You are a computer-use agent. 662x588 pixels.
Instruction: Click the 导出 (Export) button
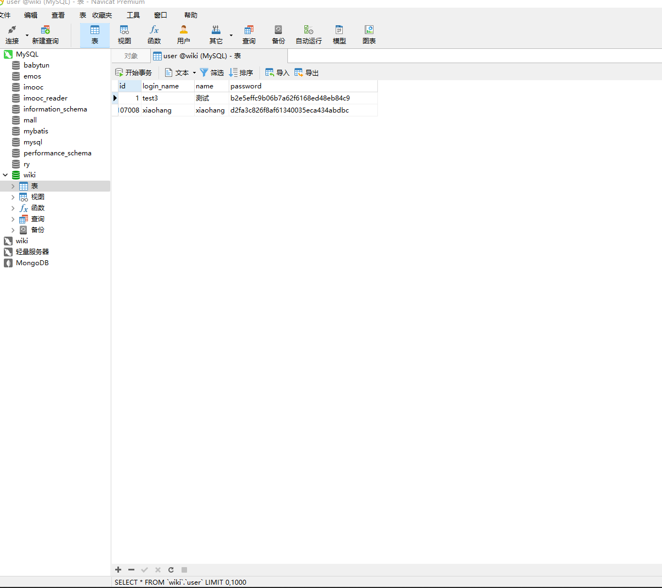coord(307,72)
